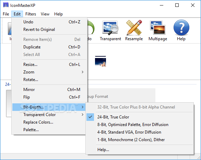The height and width of the screenshot is (160, 201).
Task: Select 4-Bit, Standard VGA, Error Diffusion
Action: (140, 132)
